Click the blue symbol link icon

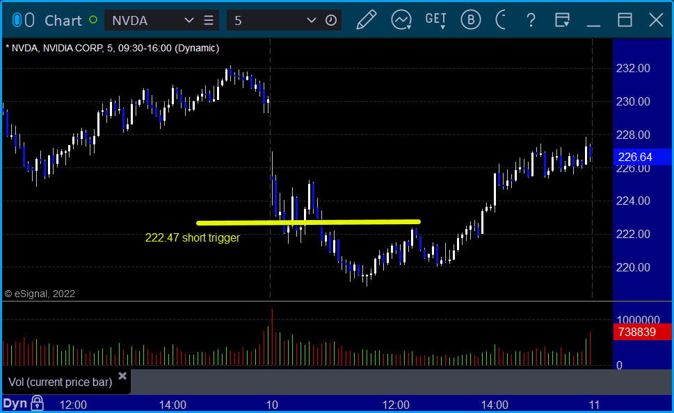point(17,20)
